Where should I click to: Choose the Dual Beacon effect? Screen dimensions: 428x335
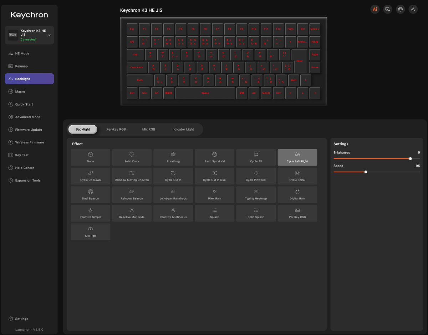click(91, 194)
